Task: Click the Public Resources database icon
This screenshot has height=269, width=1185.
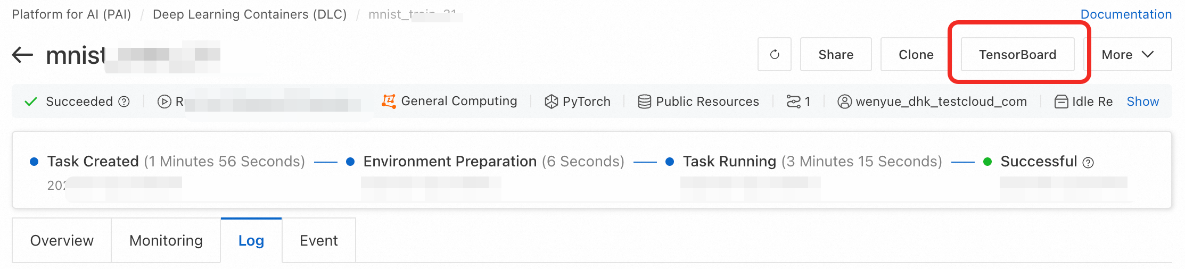Action: (644, 102)
